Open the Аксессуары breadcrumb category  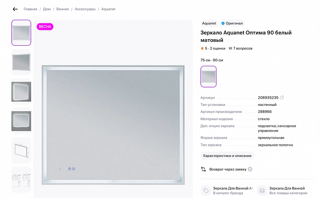tap(85, 9)
